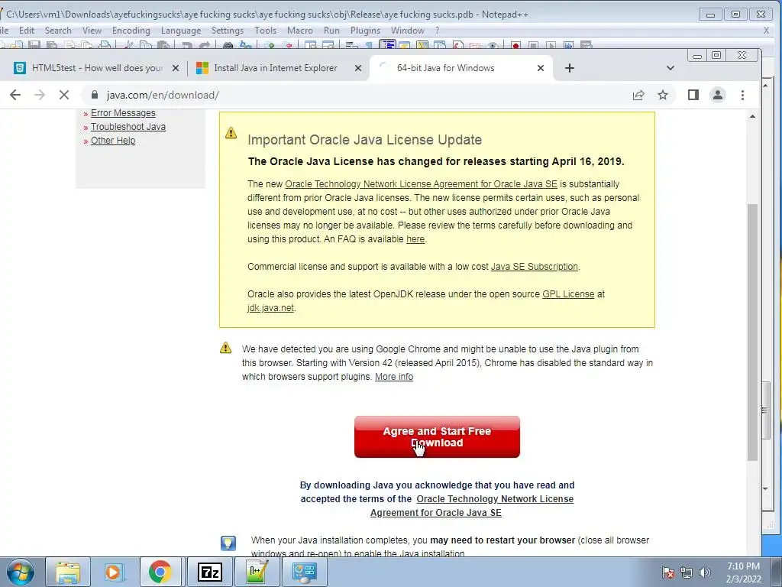
Task: Click the Chrome taskbar icon
Action: coord(160,572)
